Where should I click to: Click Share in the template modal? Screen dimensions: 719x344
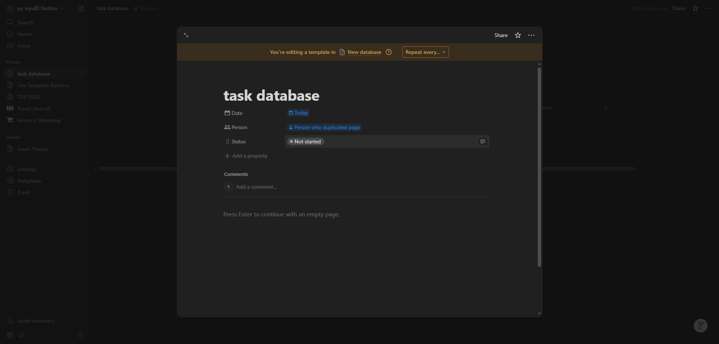[501, 35]
